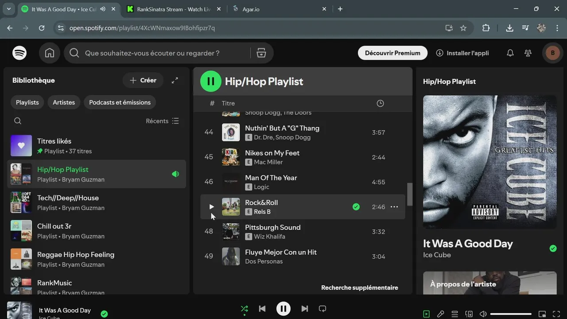Click the Ice Cube Greatest Hits album cover
Viewport: 567px width, 319px height.
[490, 162]
